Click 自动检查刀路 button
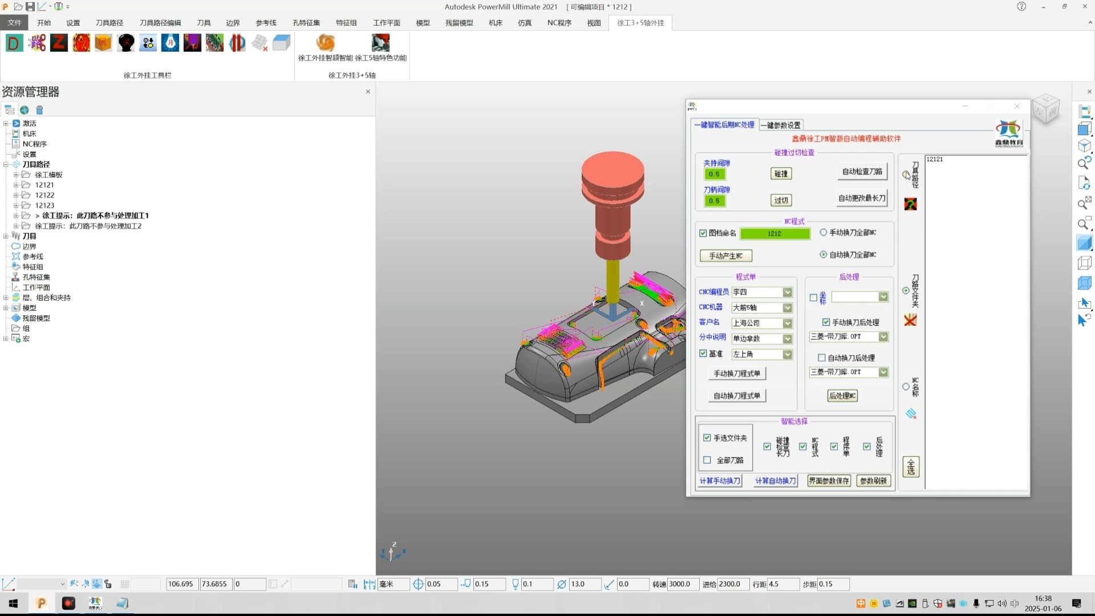Viewport: 1095px width, 616px height. [862, 171]
